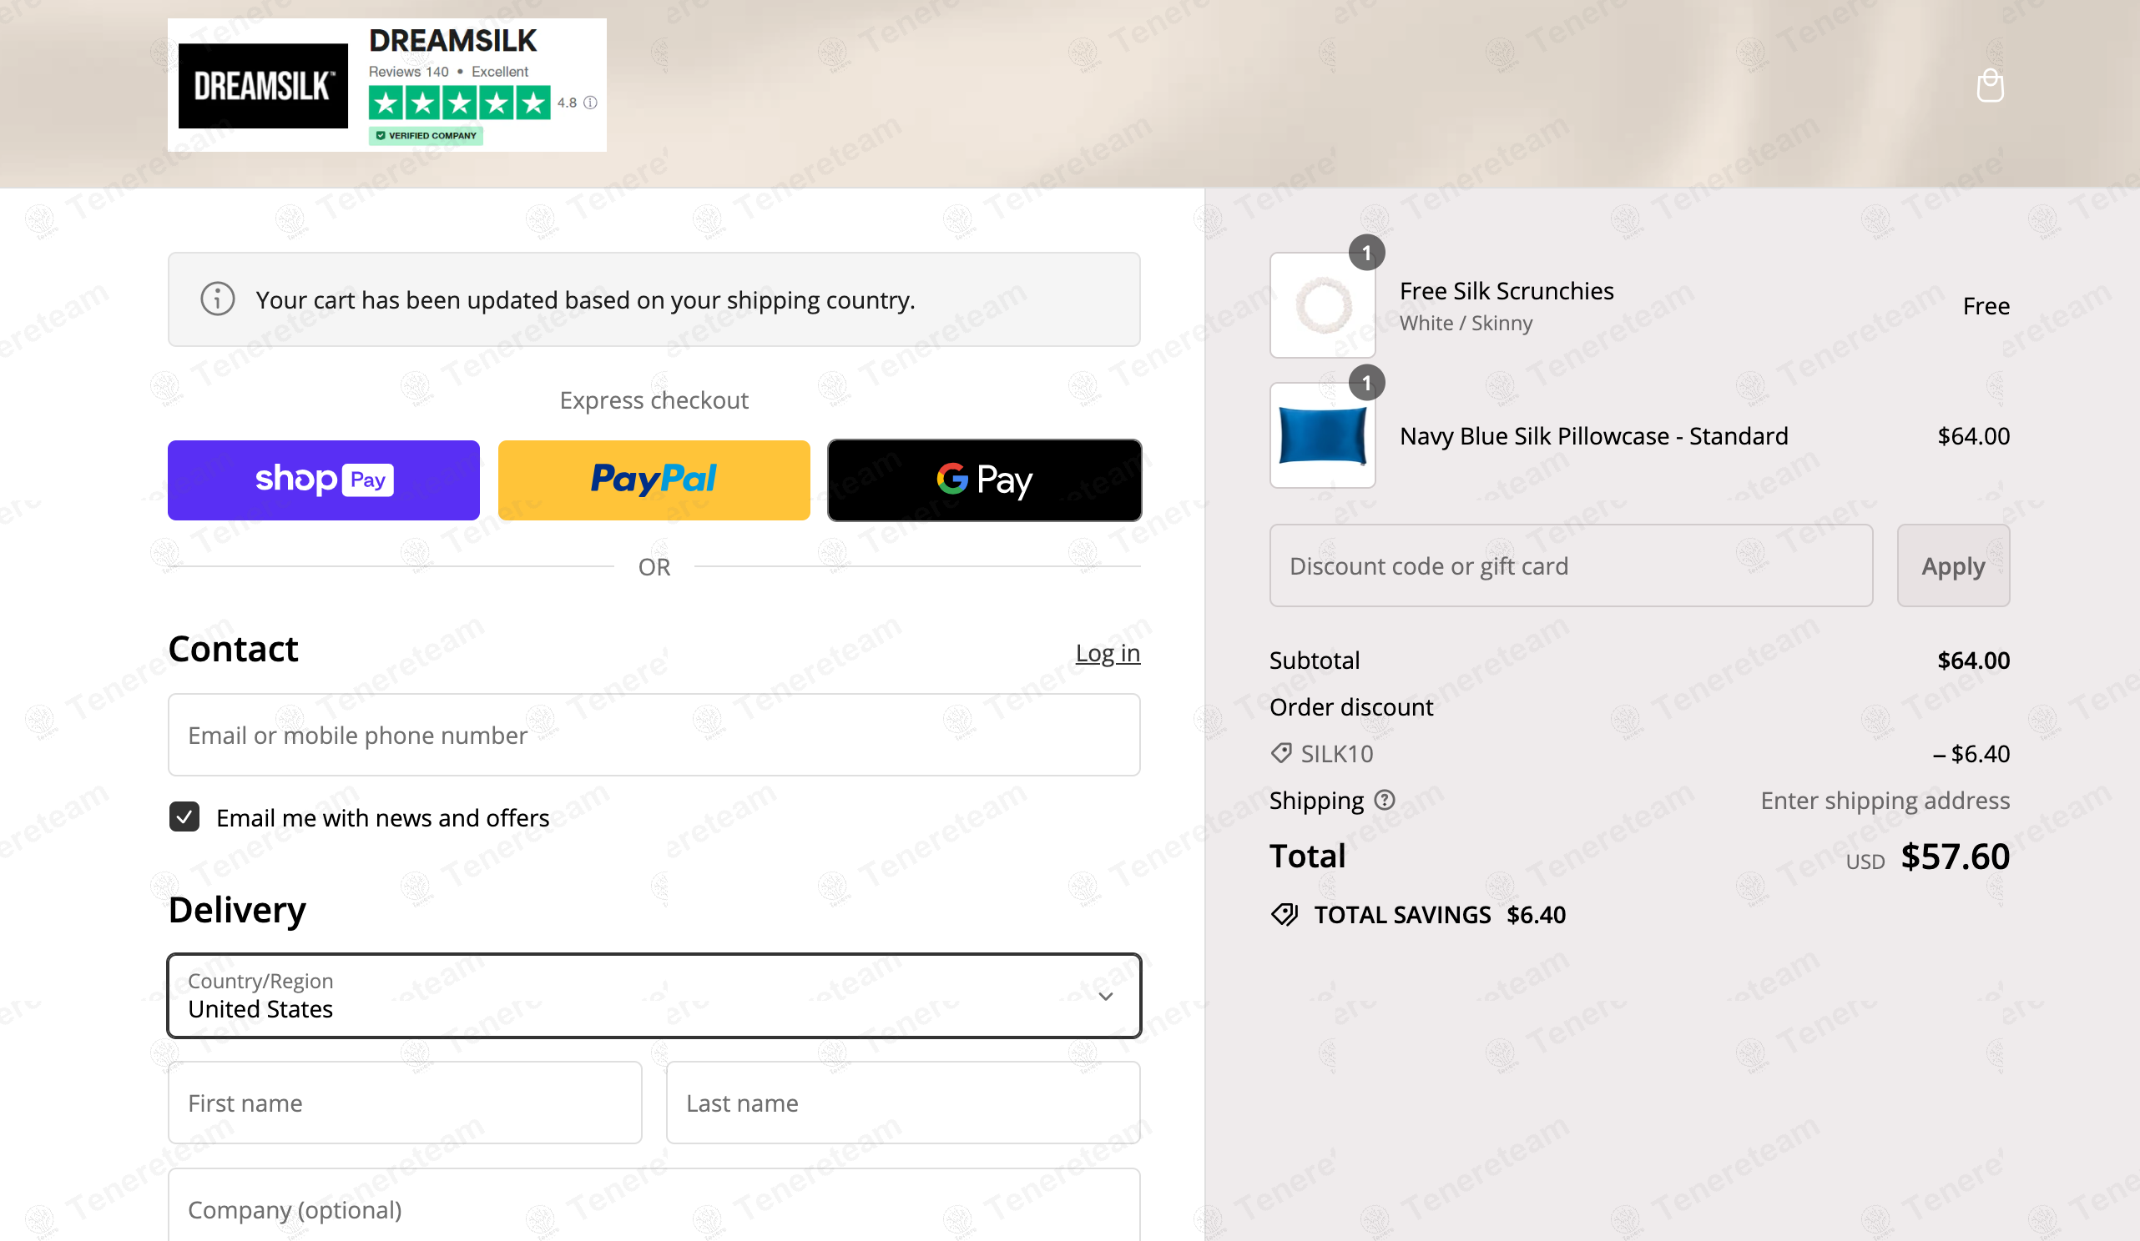
Task: Click the Navy Blue Silk Pillowcase thumbnail
Action: coord(1322,435)
